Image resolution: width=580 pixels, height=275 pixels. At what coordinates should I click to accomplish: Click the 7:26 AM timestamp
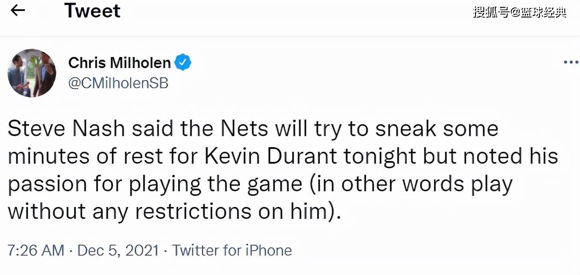(36, 251)
